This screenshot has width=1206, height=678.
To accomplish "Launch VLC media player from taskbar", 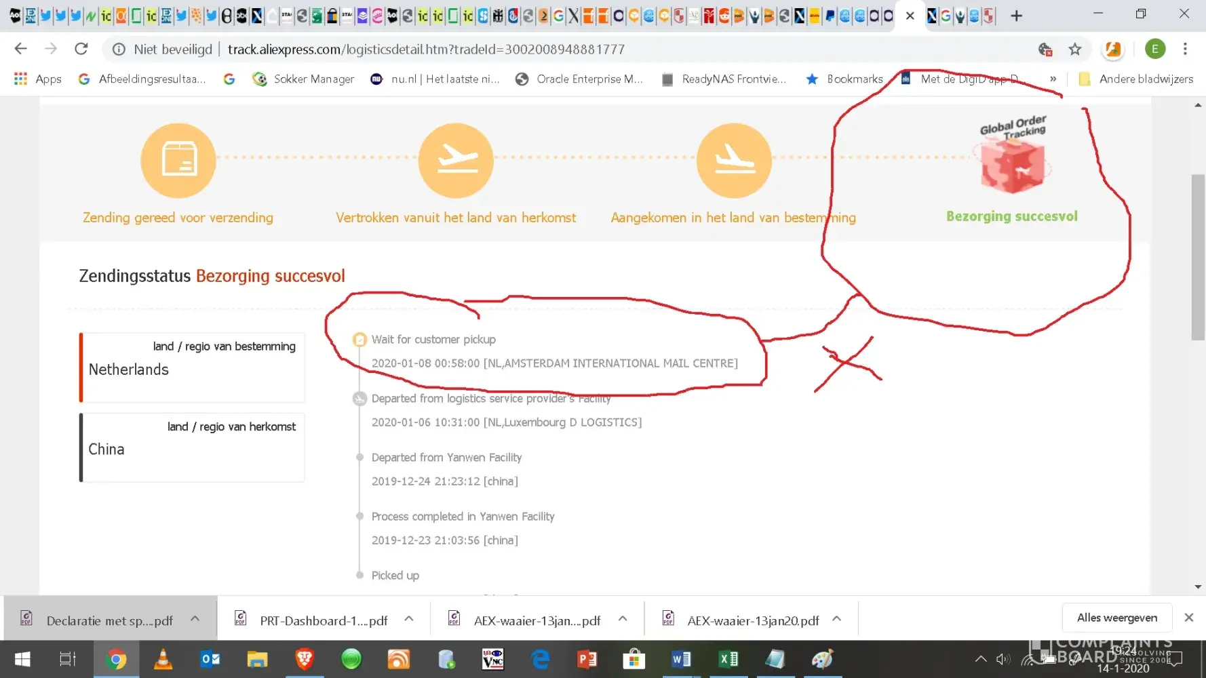I will pos(163,659).
